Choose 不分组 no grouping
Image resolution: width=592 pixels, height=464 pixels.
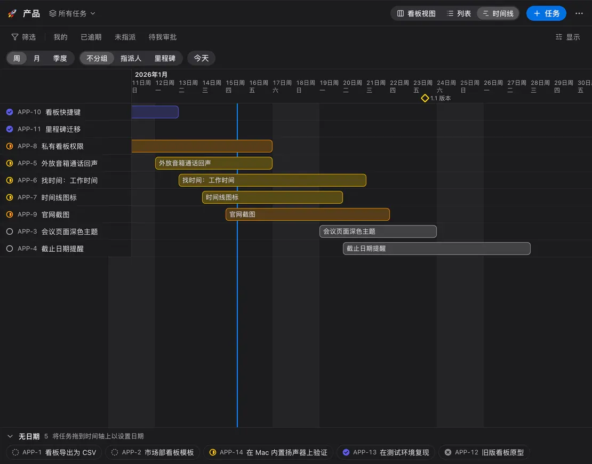coord(97,58)
